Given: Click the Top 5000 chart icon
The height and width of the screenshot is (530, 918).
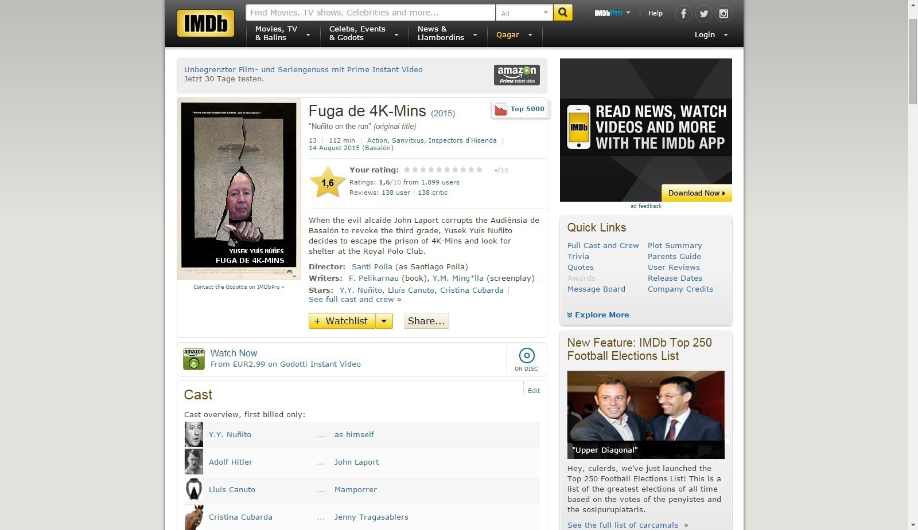Looking at the screenshot, I should coord(501,109).
